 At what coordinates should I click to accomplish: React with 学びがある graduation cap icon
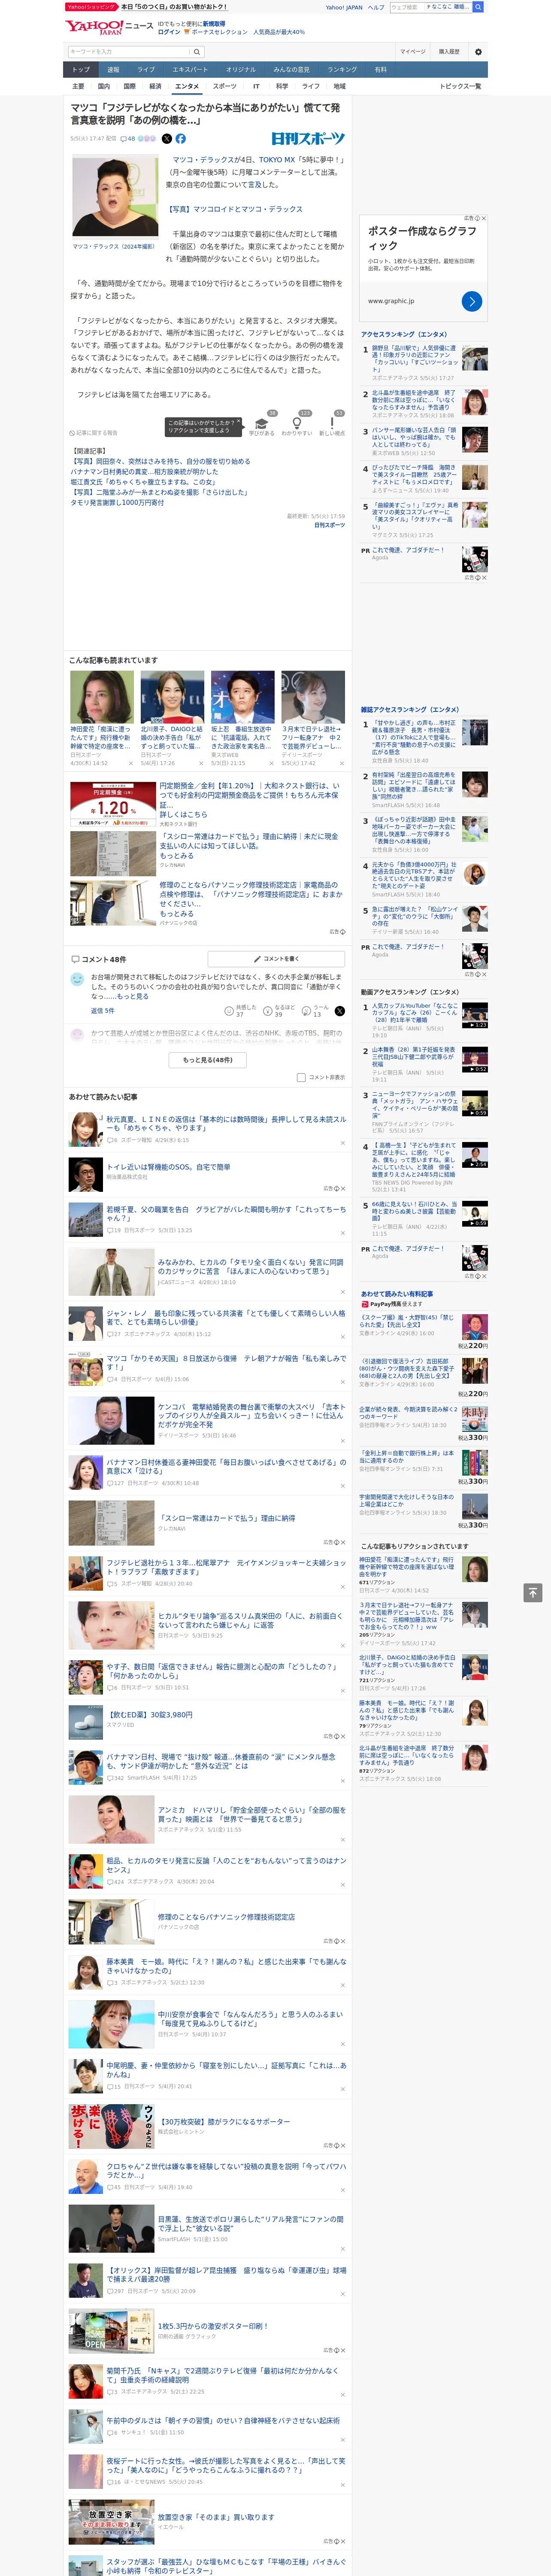(262, 424)
